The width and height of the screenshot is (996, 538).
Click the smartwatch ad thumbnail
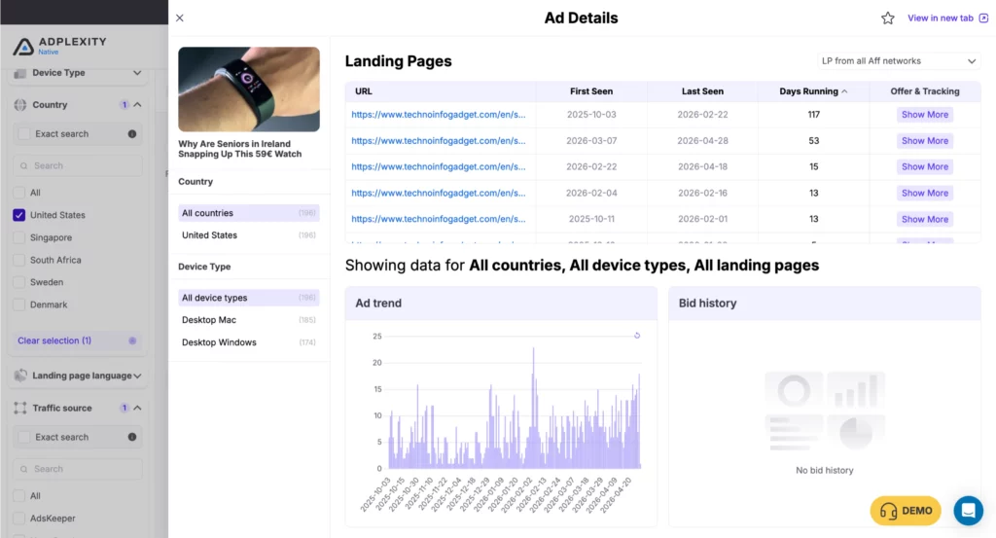[x=249, y=89]
